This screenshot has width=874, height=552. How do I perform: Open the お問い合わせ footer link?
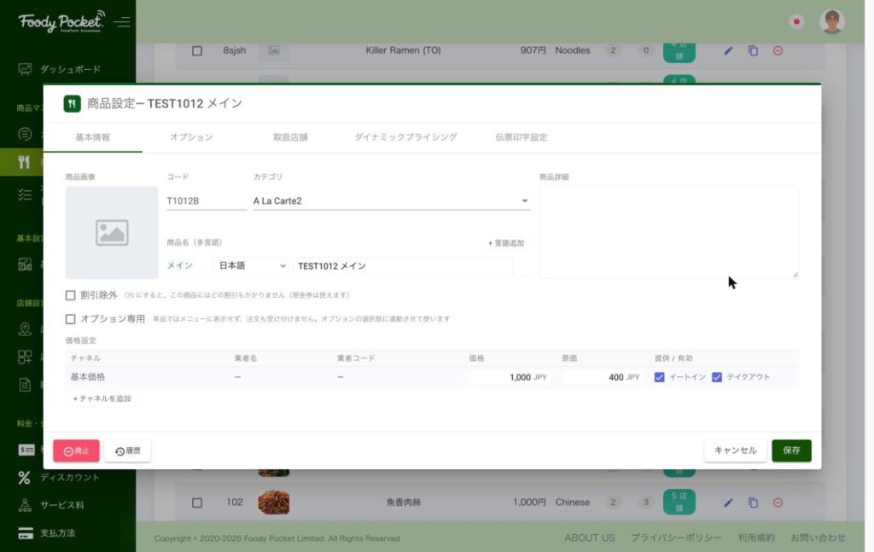tap(818, 537)
